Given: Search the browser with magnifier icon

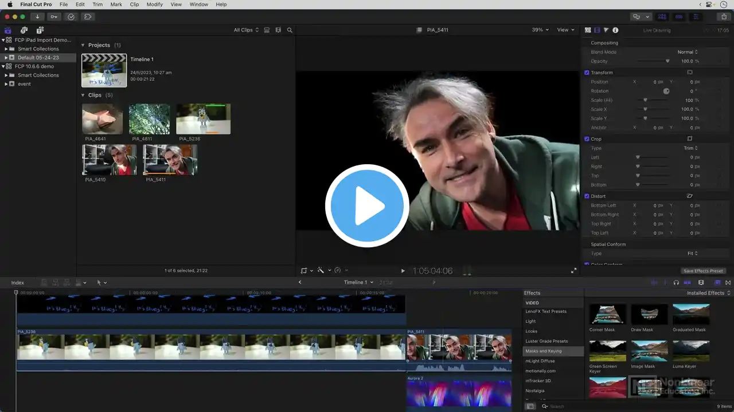Looking at the screenshot, I should point(290,30).
